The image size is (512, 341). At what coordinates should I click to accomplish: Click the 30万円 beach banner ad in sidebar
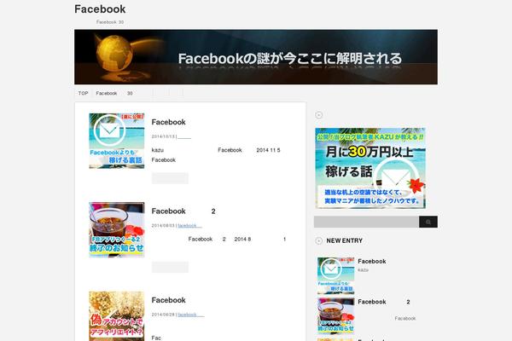click(370, 168)
